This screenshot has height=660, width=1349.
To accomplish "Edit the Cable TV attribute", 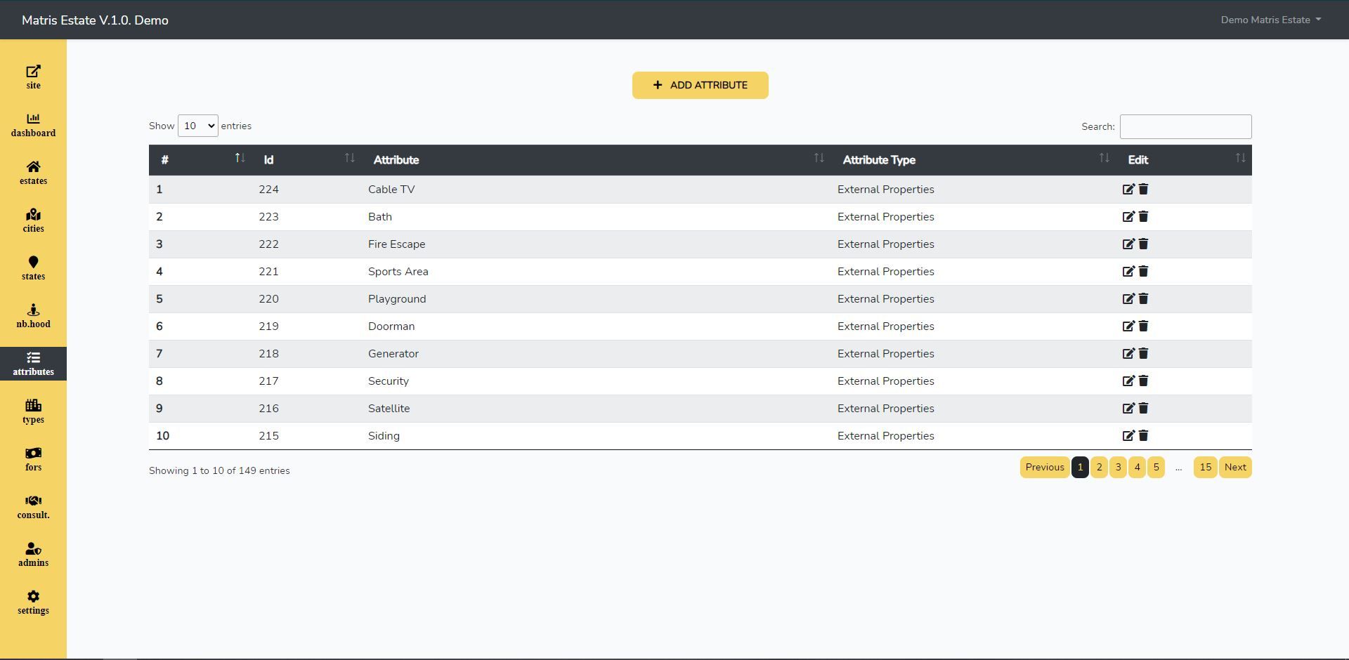I will (1128, 190).
